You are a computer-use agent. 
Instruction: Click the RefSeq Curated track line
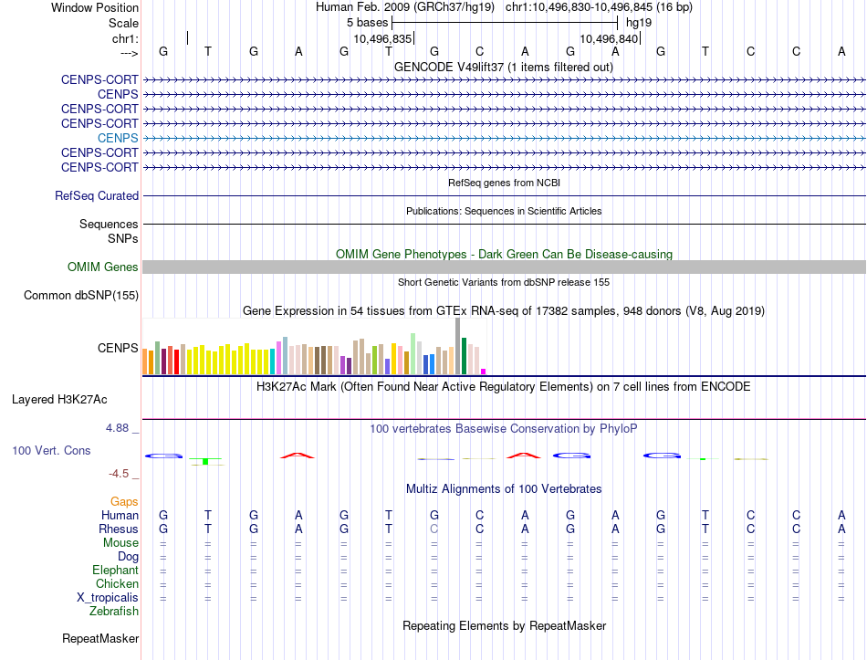pyautogui.click(x=504, y=196)
